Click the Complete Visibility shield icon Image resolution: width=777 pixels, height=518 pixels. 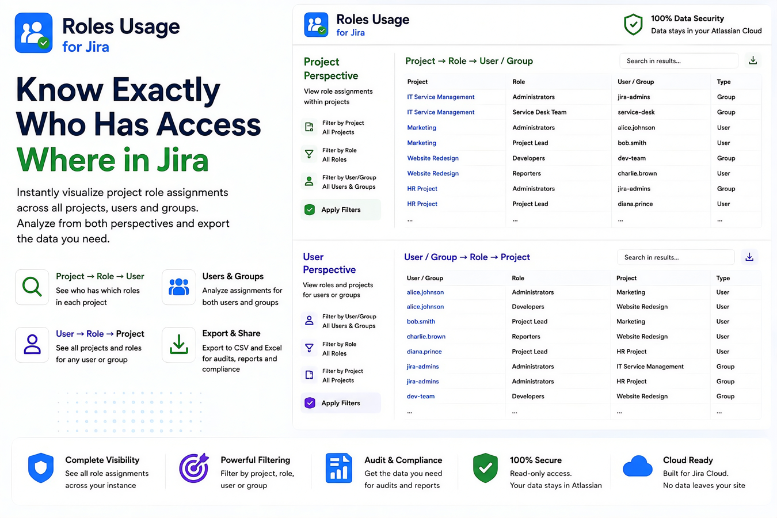click(x=41, y=468)
